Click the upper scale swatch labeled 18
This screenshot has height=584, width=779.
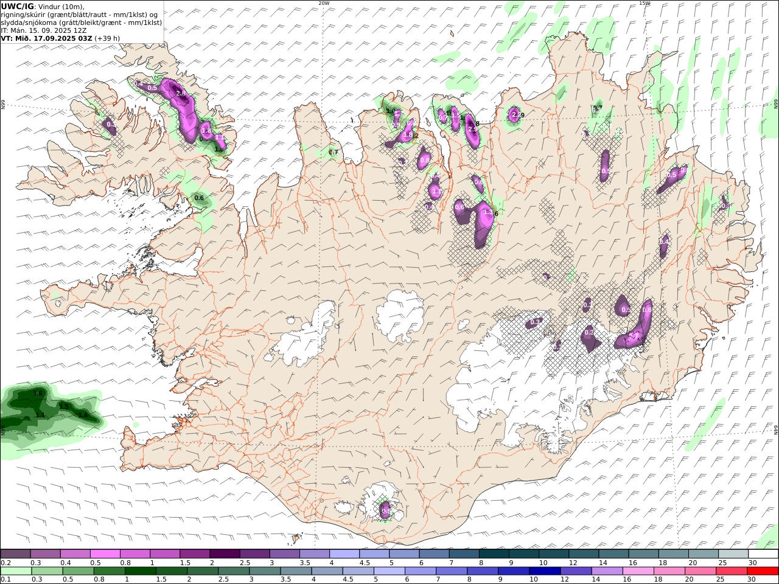(x=673, y=554)
